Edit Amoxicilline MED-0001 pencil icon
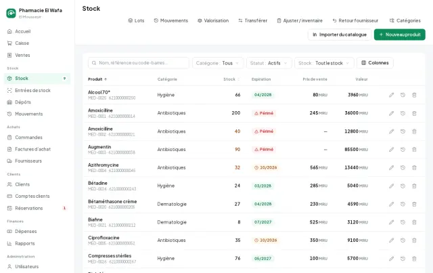The width and height of the screenshot is (433, 273). point(391,113)
